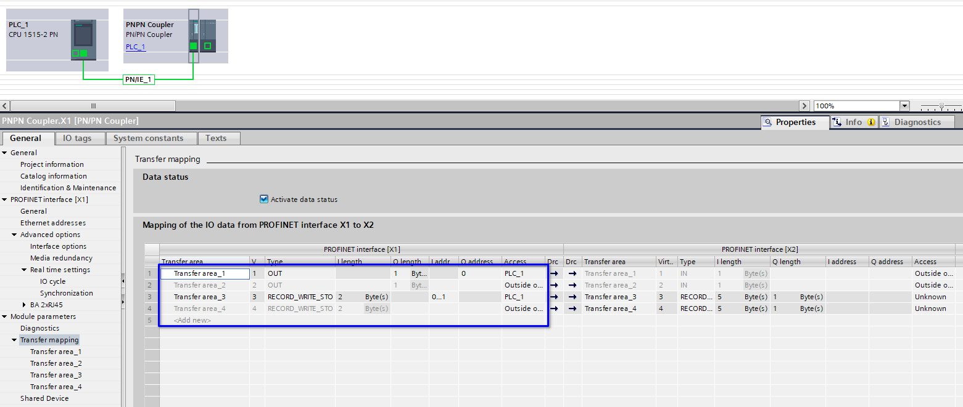Click the Properties tab magnifier icon
Image resolution: width=963 pixels, height=407 pixels.
tap(767, 122)
